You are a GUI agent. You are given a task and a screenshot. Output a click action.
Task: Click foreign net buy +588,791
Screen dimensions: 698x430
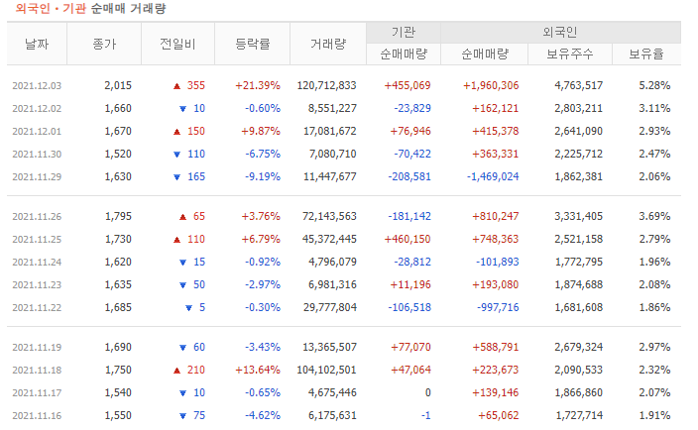[x=496, y=347]
